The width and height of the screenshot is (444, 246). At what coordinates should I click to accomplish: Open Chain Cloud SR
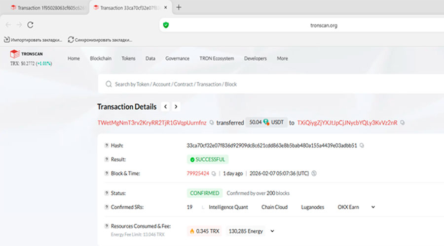point(274,207)
